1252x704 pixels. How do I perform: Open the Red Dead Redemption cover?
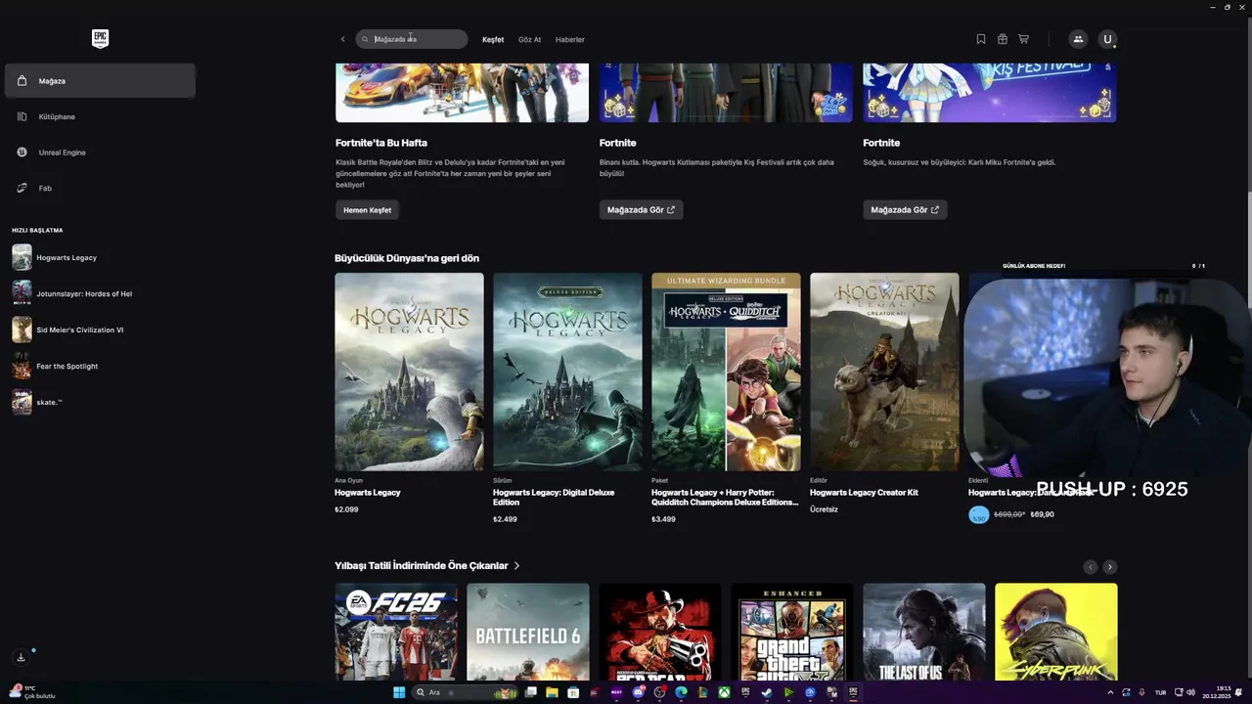pos(660,632)
